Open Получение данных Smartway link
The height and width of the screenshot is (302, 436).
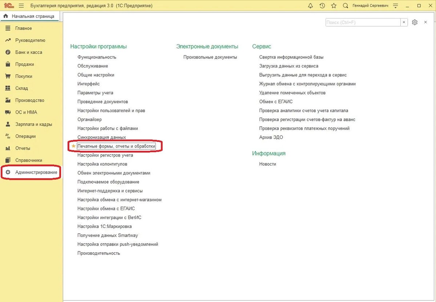[x=108, y=235]
